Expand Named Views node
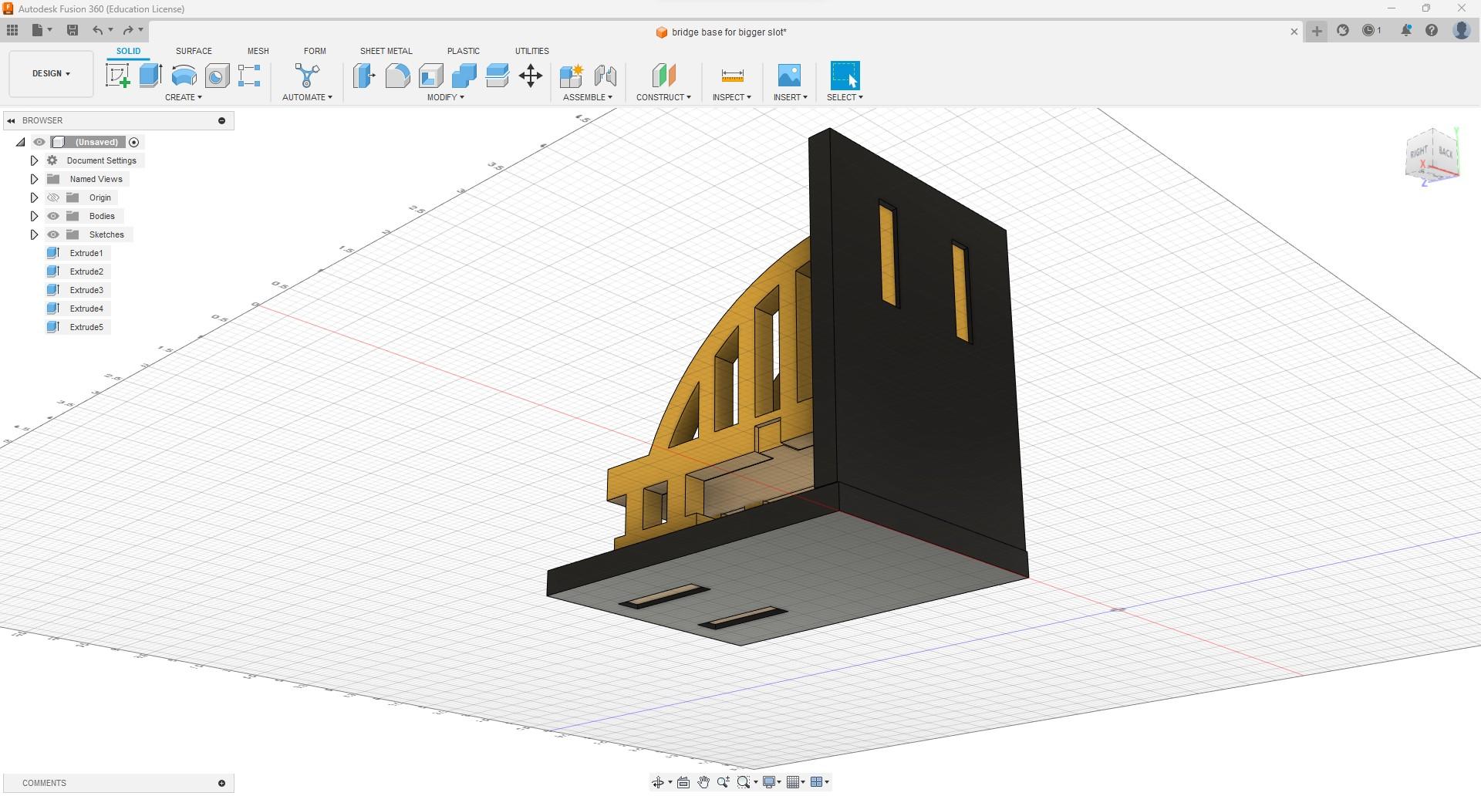The height and width of the screenshot is (796, 1481). pyautogui.click(x=34, y=179)
